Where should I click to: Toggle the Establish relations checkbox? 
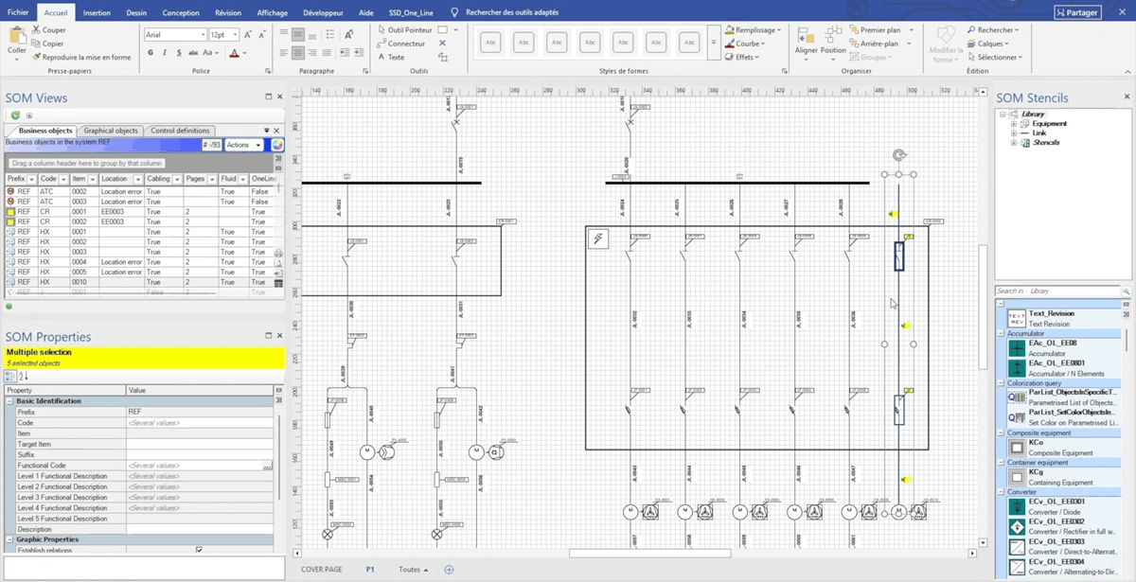click(199, 550)
